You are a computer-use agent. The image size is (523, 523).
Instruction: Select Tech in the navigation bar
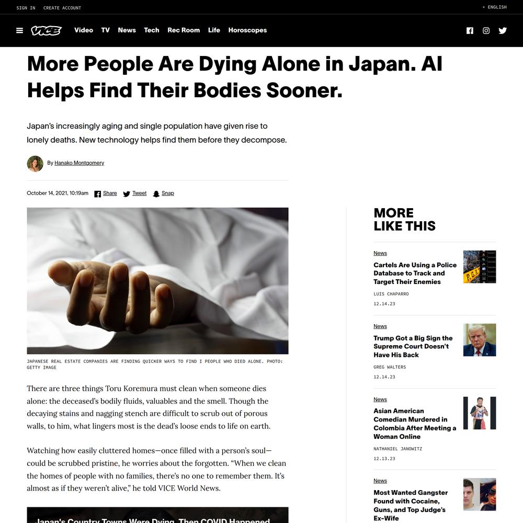pos(152,30)
